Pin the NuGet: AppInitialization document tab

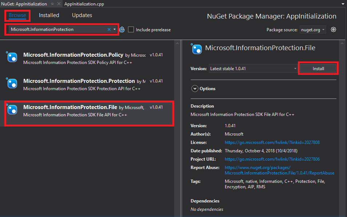pyautogui.click(x=53, y=4)
